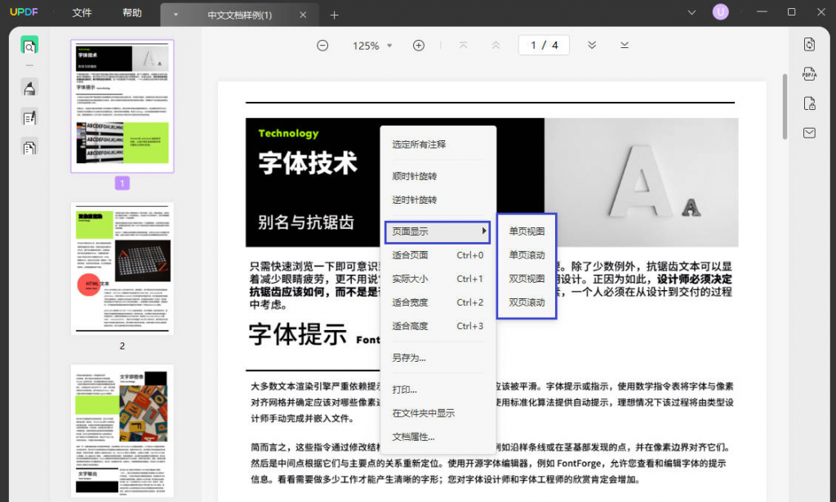Expand the 页面显示 submenu
836x502 pixels.
tap(437, 232)
